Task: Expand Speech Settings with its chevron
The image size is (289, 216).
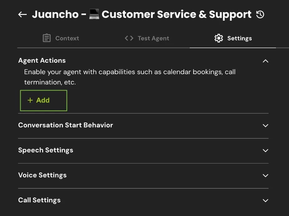Action: pyautogui.click(x=265, y=151)
